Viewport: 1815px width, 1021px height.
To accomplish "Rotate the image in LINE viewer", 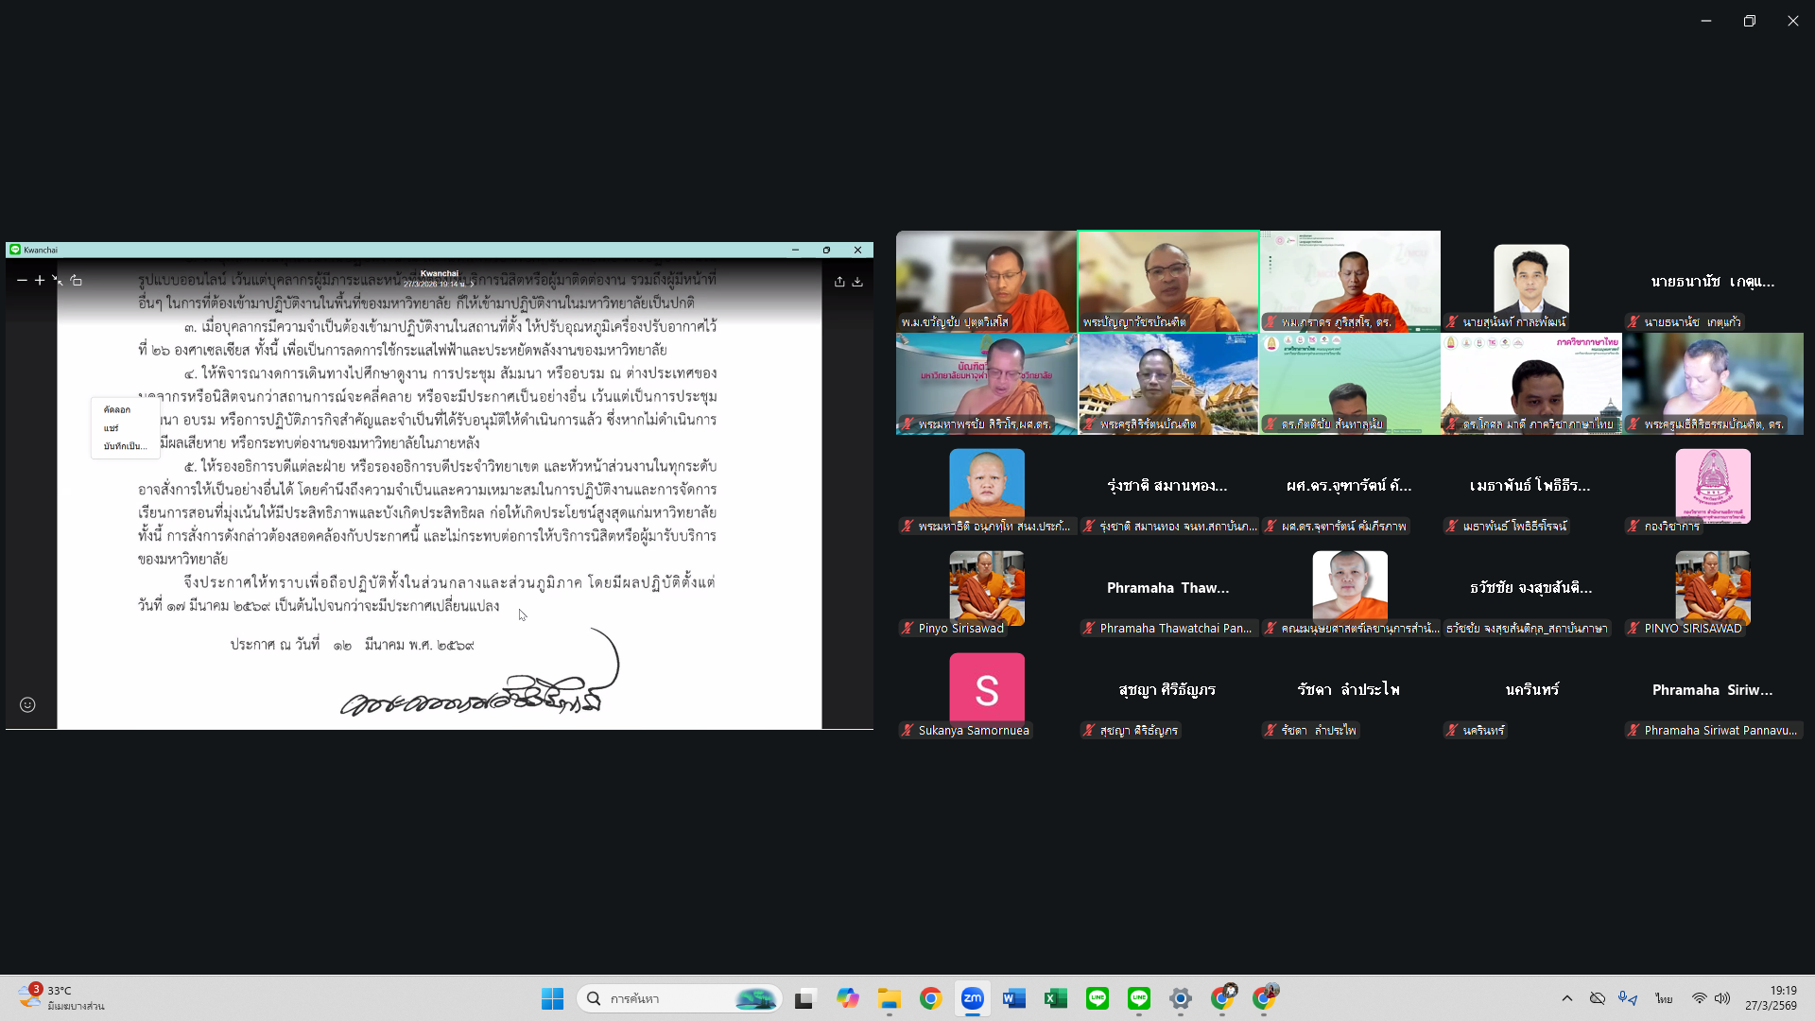I will coord(77,281).
